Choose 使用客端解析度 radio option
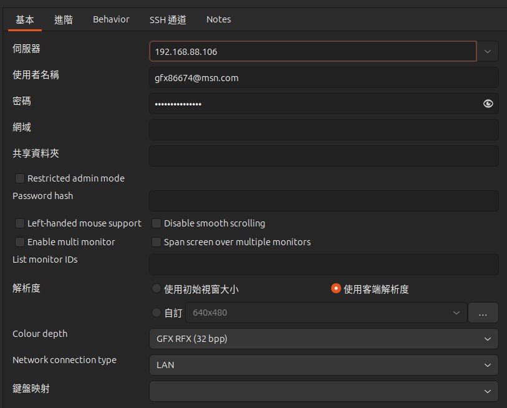Image resolution: width=507 pixels, height=408 pixels. 336,289
